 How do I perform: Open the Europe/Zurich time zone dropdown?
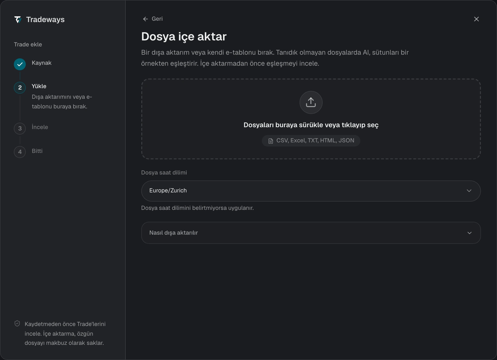pyautogui.click(x=311, y=191)
